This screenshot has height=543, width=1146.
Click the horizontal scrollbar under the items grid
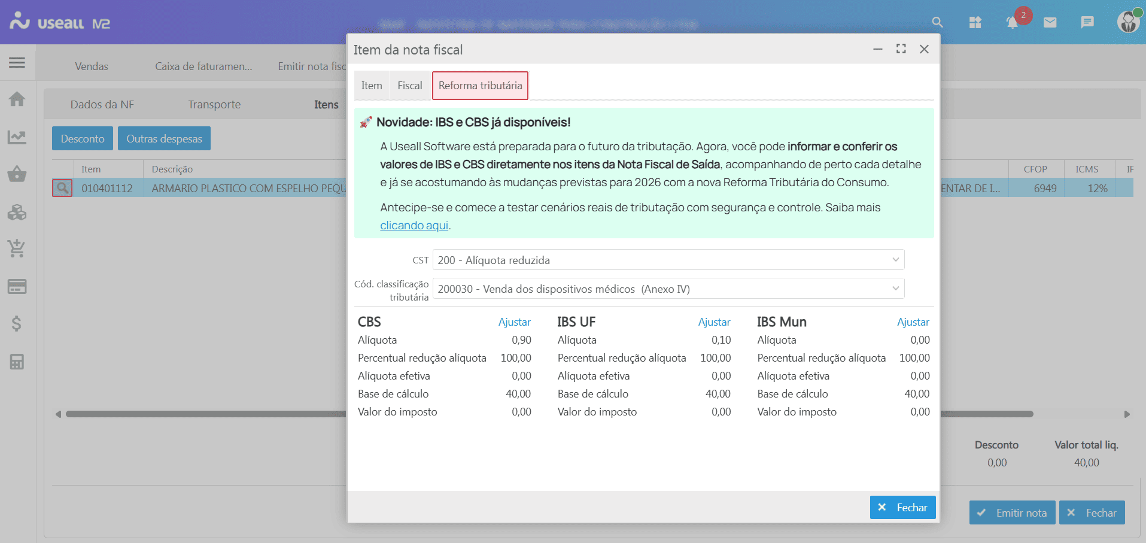[x=203, y=414]
